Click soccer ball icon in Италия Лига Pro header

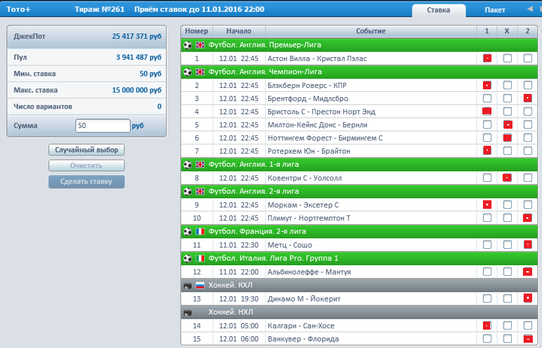point(188,259)
